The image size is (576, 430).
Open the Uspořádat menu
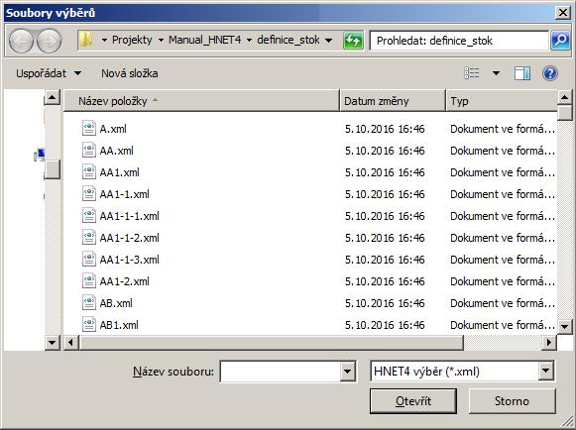point(49,73)
